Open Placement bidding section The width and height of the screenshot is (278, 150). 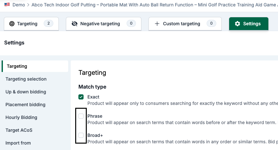pyautogui.click(x=25, y=105)
